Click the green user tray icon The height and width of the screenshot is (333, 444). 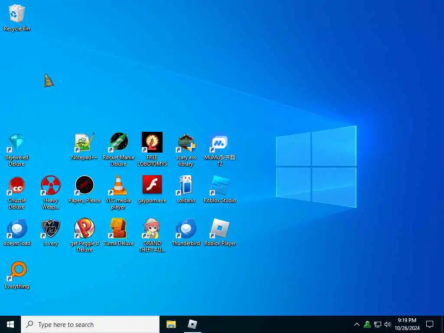367,324
